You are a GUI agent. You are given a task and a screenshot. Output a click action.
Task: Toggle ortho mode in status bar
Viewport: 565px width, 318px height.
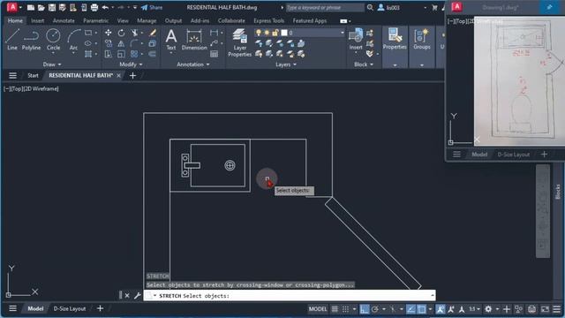click(365, 309)
